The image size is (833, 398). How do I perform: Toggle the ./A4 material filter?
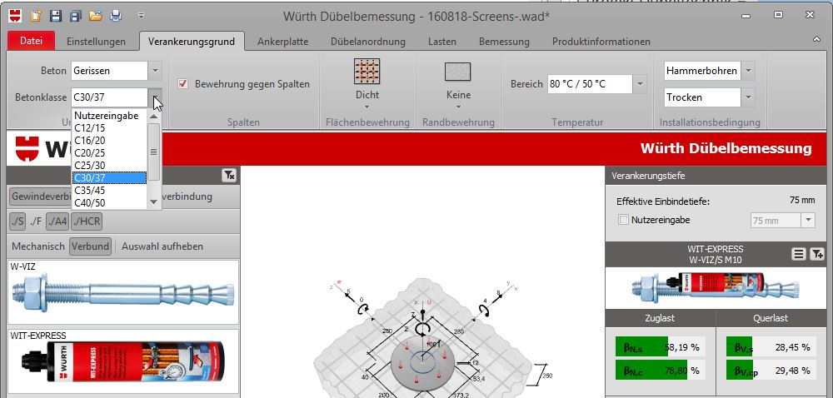click(x=57, y=221)
